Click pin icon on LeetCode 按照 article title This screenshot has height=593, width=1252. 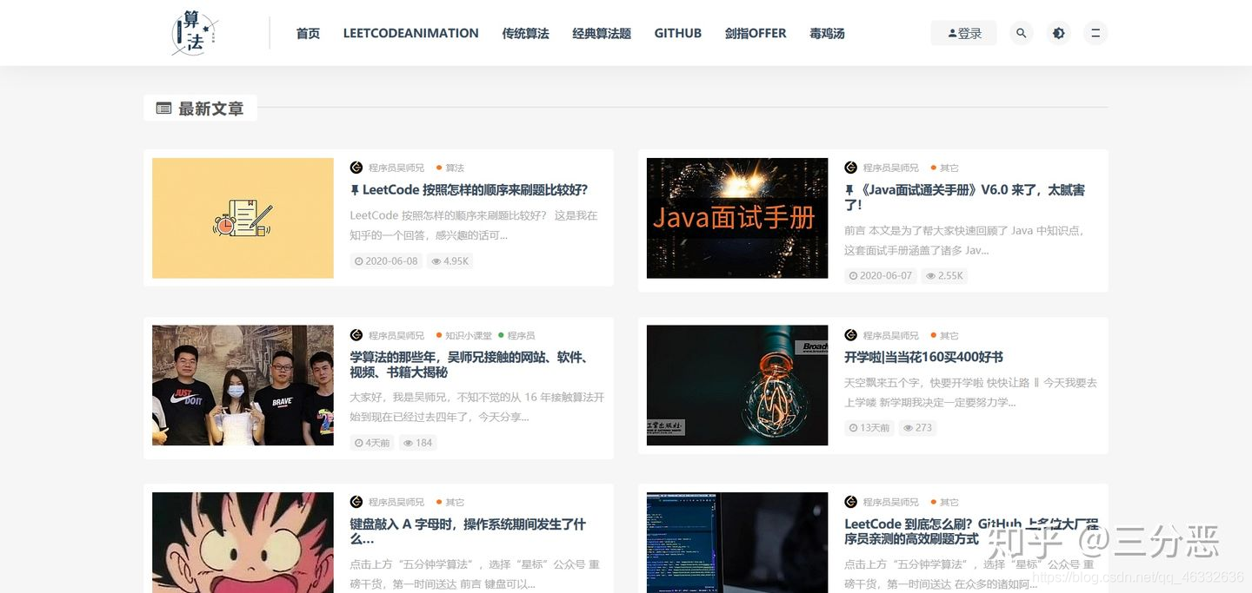tap(354, 190)
